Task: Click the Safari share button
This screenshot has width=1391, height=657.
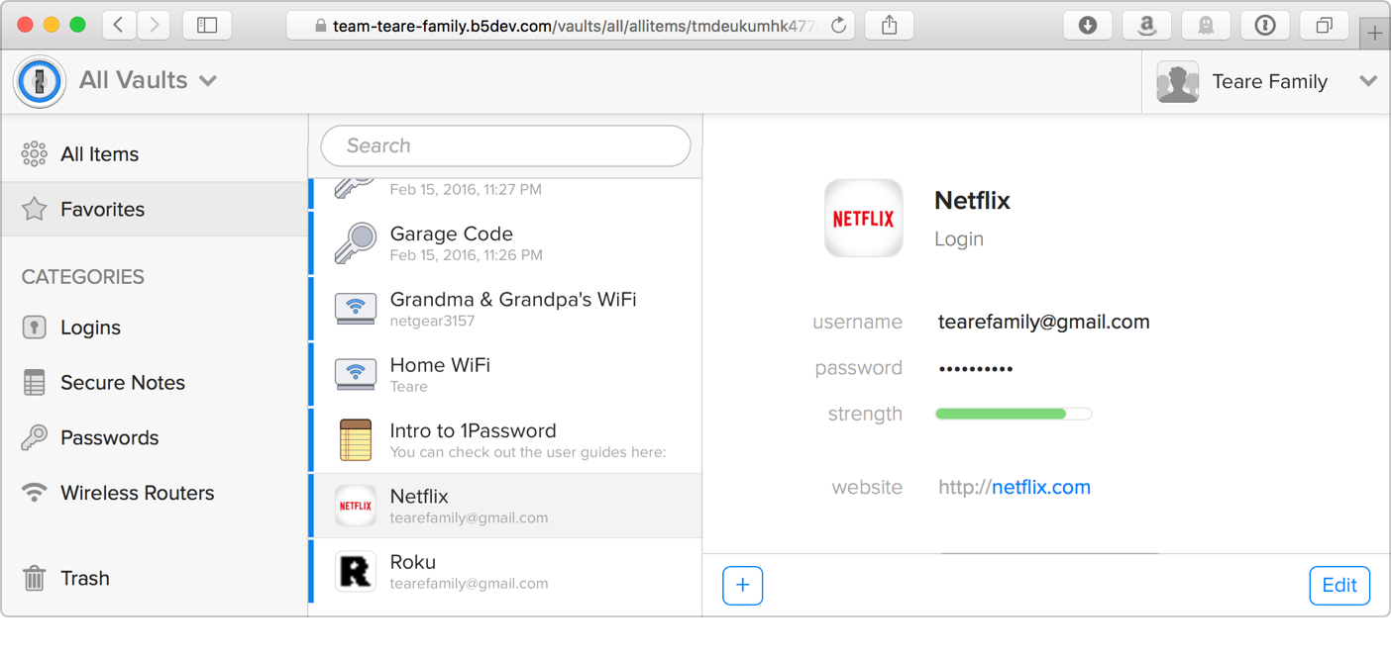Action: tap(890, 26)
